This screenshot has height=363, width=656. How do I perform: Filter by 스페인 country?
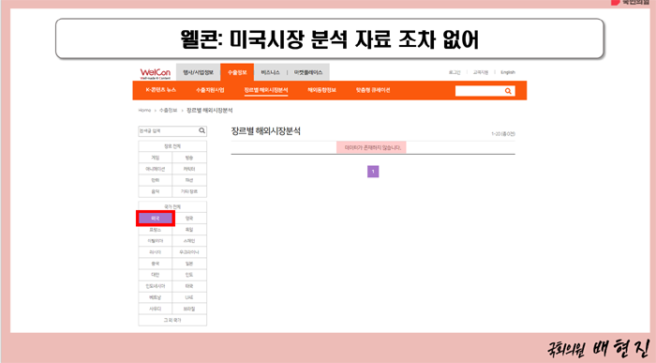(189, 241)
